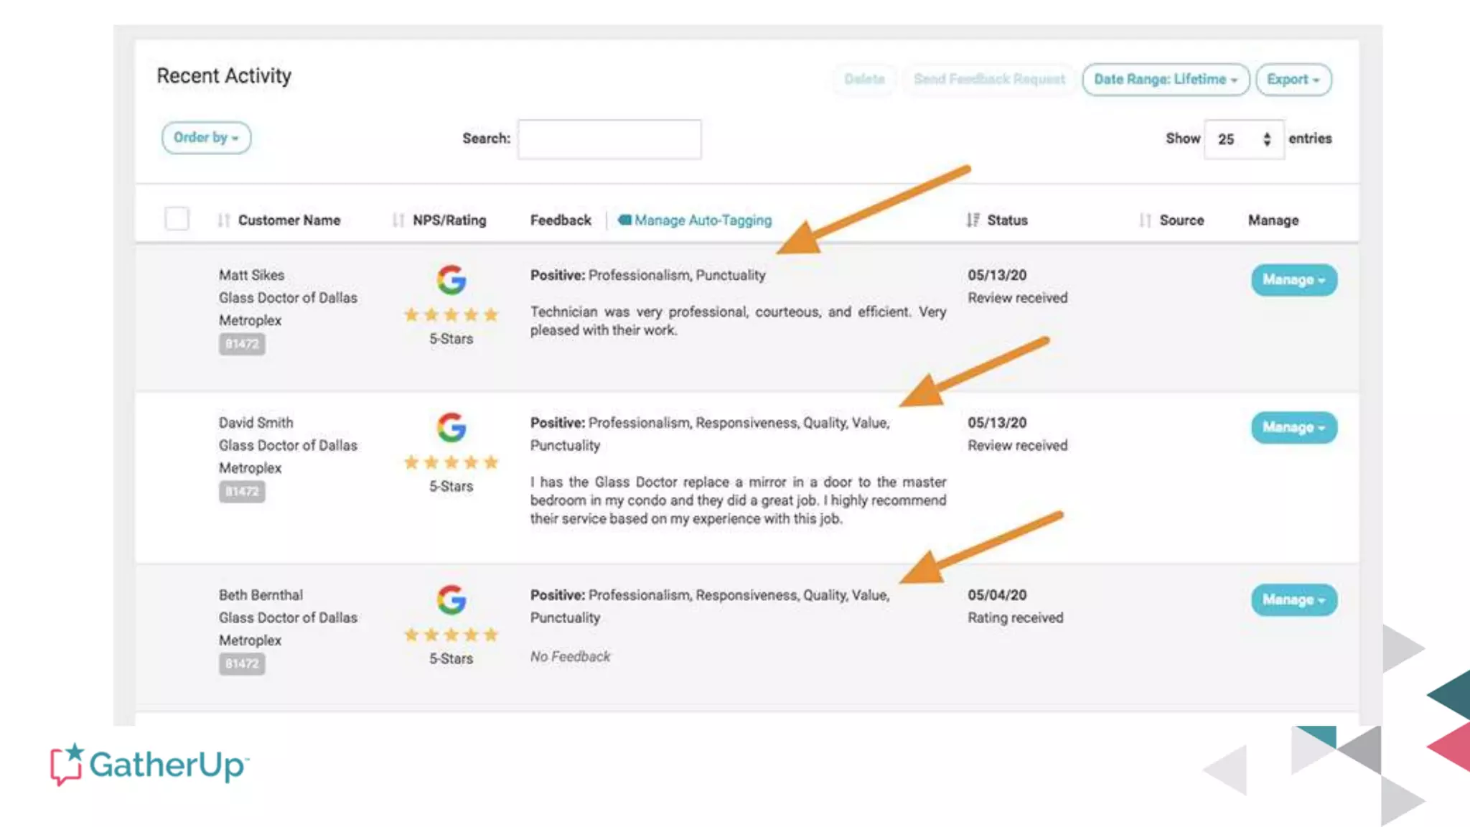
Task: Open Date Range: Lifetime dropdown
Action: coord(1165,80)
